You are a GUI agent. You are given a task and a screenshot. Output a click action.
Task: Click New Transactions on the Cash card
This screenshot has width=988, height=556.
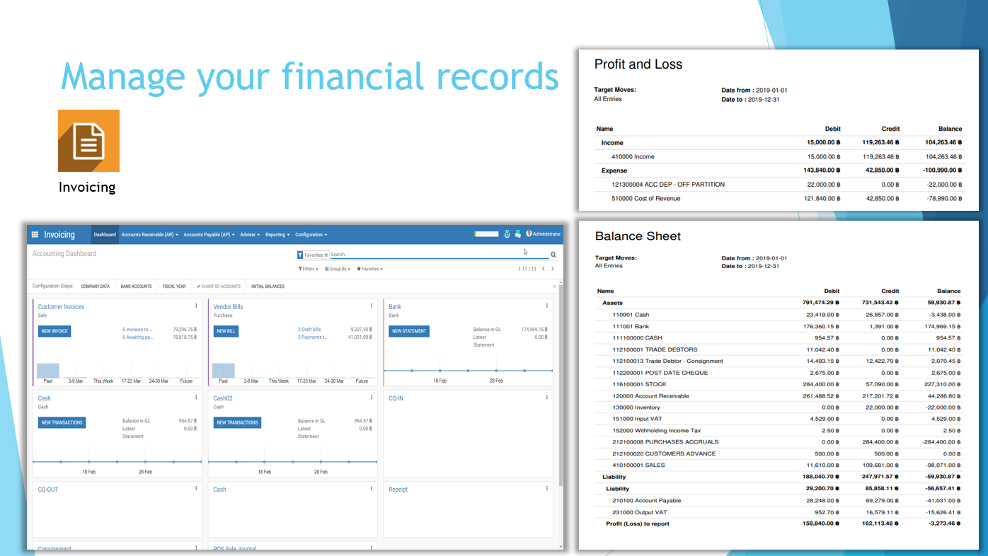62,422
